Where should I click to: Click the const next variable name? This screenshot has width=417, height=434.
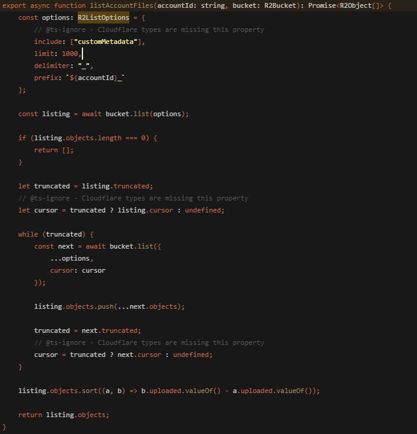click(x=66, y=246)
